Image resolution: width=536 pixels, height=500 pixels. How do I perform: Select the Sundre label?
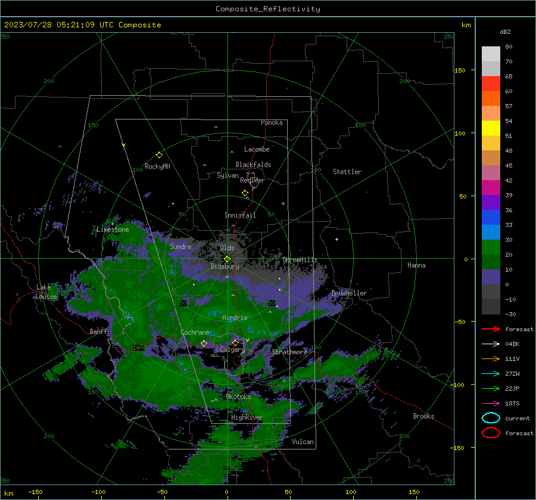pyautogui.click(x=180, y=246)
